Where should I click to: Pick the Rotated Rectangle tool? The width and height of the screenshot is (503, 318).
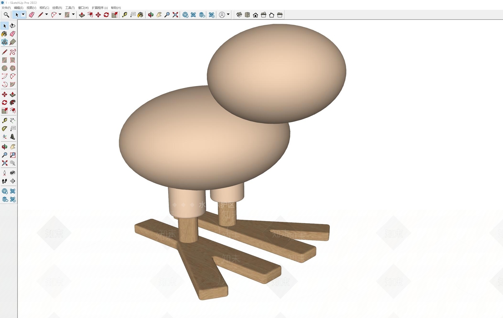pyautogui.click(x=13, y=60)
